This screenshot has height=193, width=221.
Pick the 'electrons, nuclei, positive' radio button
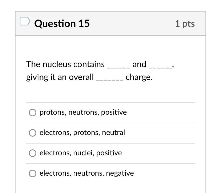tap(32, 153)
